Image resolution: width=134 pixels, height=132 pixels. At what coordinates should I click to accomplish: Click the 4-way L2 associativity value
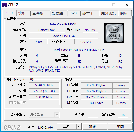(121, 97)
